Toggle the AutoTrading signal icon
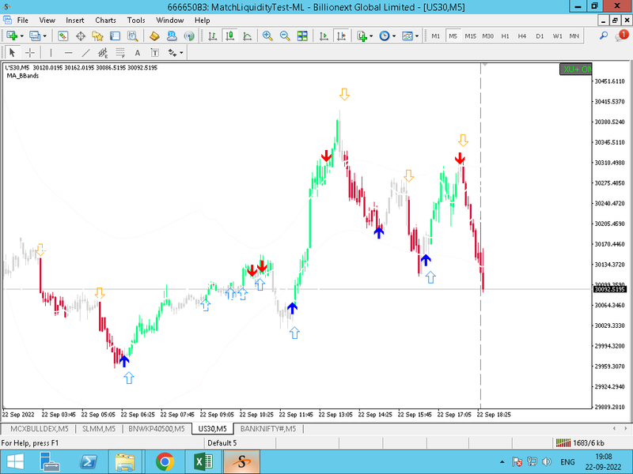Image resolution: width=633 pixels, height=474 pixels. pyautogui.click(x=189, y=36)
